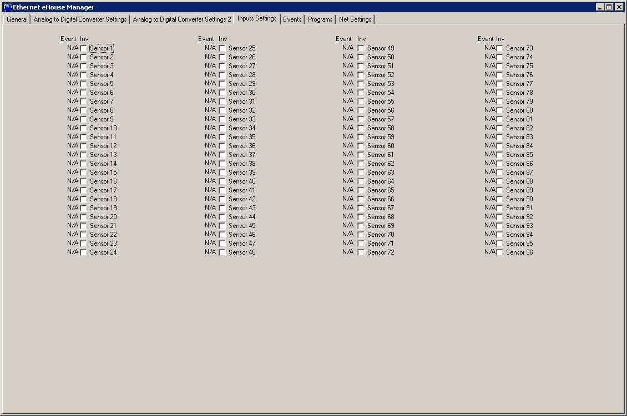The height and width of the screenshot is (416, 627).
Task: Toggle Inv checkbox for Sensor 48
Action: [x=222, y=252]
